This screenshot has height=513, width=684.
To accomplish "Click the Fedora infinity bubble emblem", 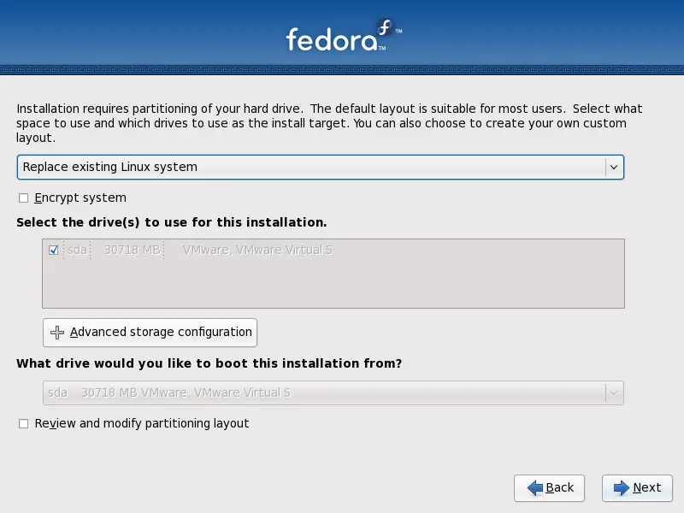I will [385, 27].
